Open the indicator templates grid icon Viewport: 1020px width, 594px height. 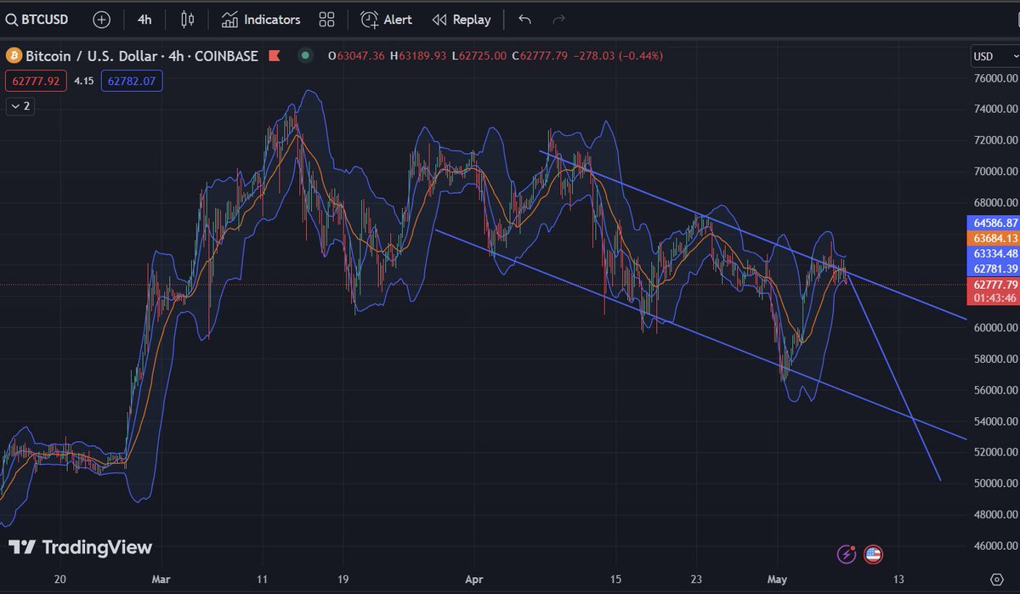pyautogui.click(x=326, y=20)
